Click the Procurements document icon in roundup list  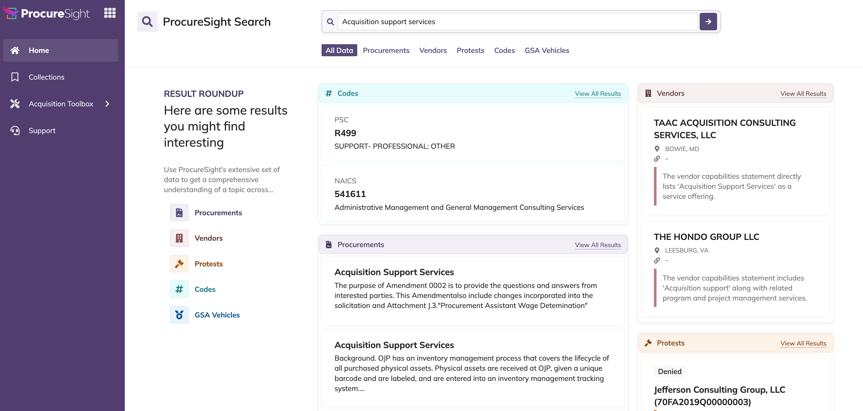click(179, 213)
